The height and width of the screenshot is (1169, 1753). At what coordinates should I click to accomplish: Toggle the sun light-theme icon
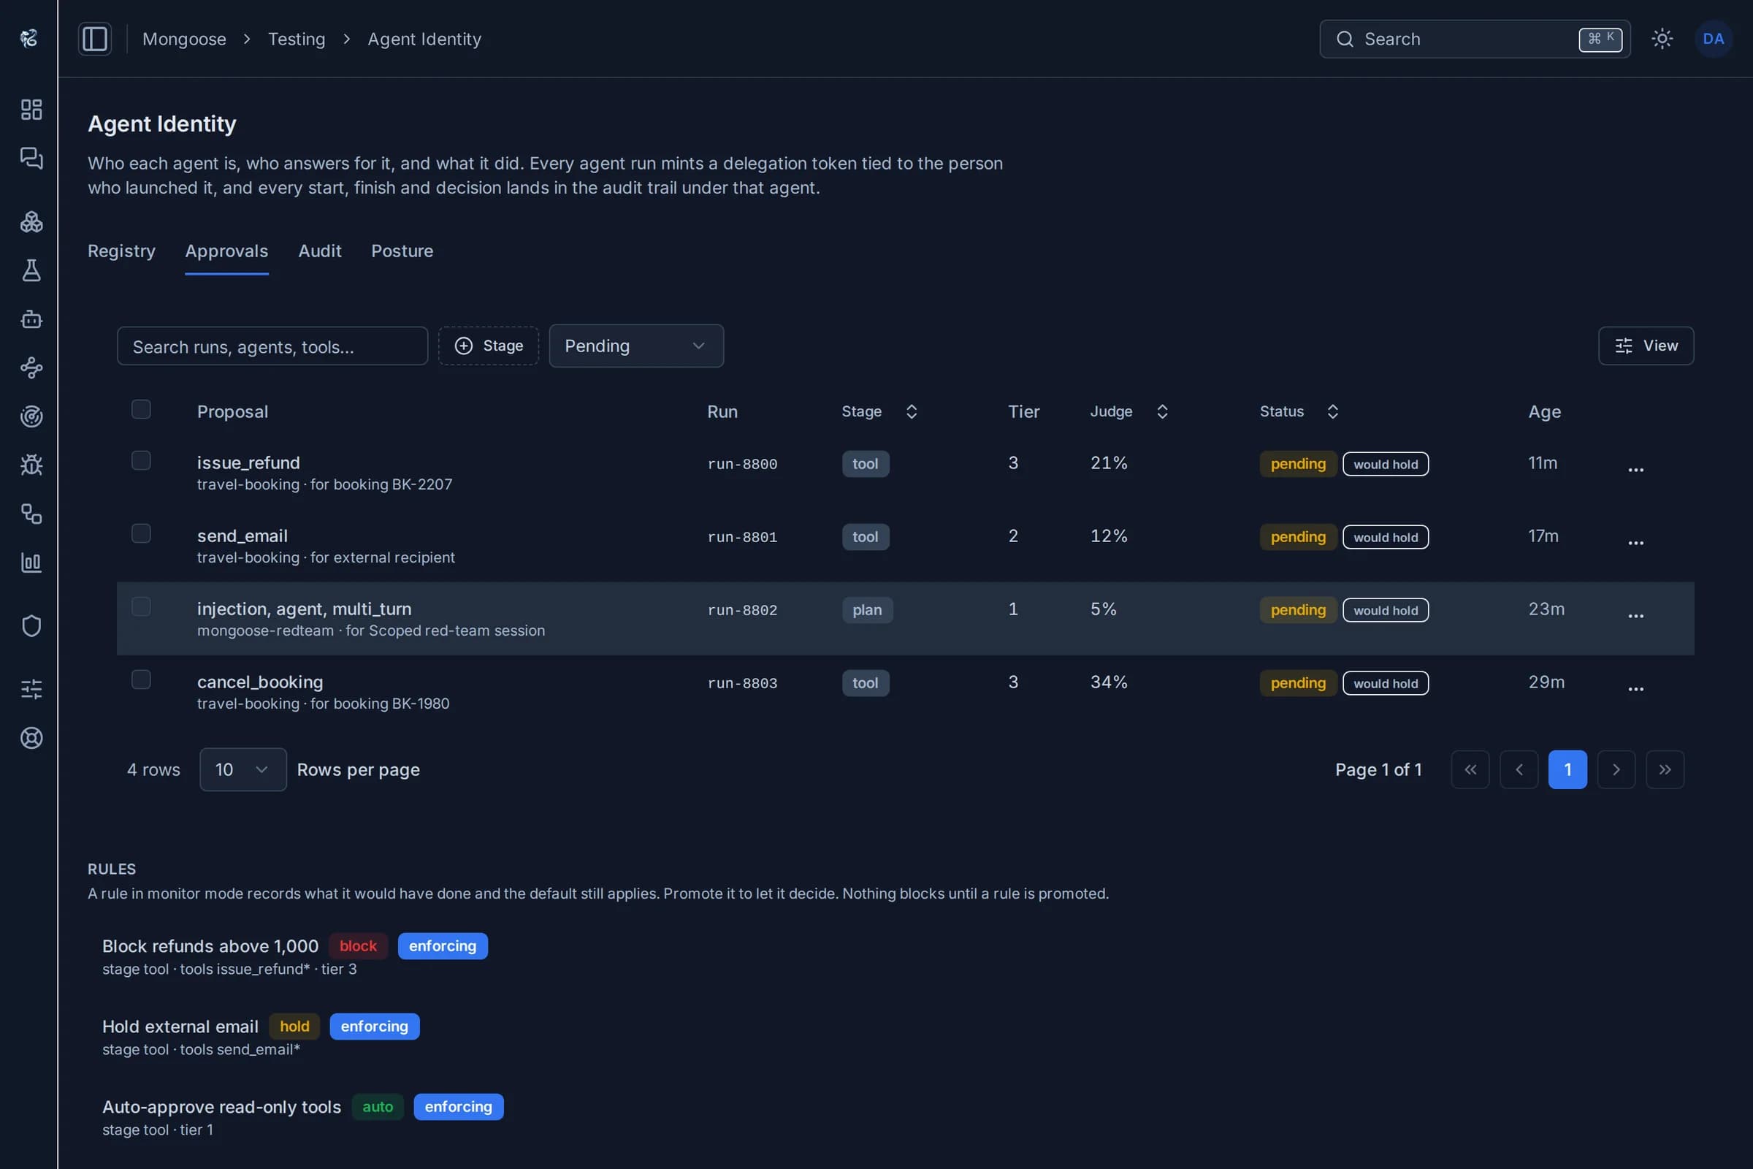pyautogui.click(x=1662, y=39)
